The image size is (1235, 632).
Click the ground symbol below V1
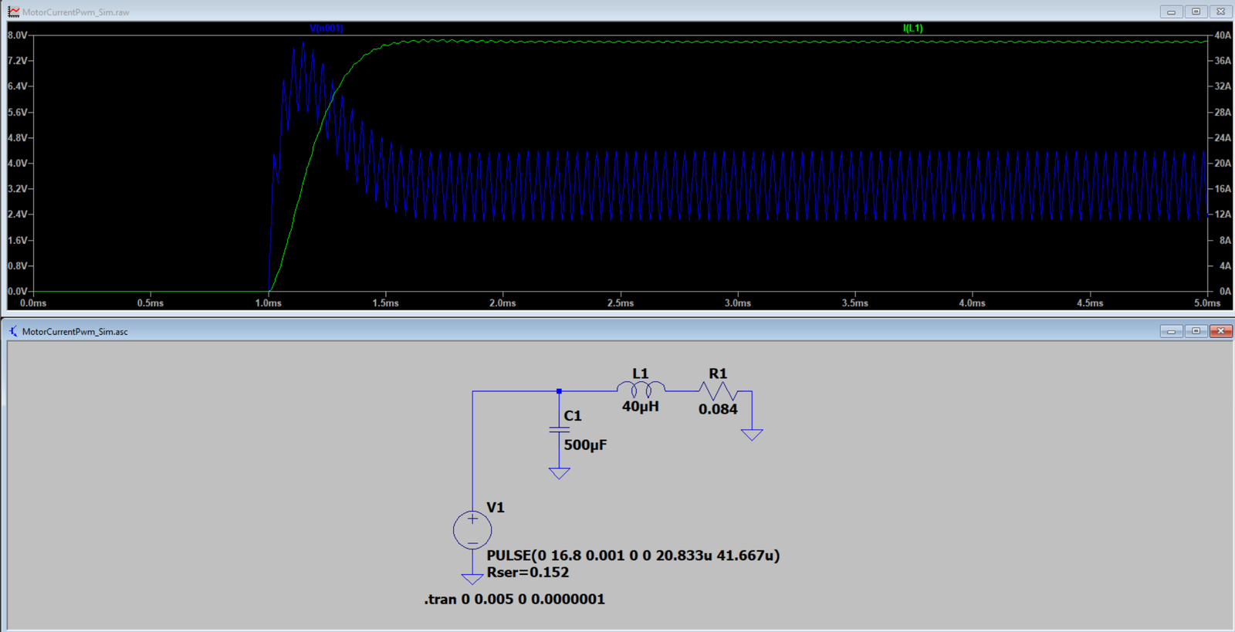click(x=472, y=579)
